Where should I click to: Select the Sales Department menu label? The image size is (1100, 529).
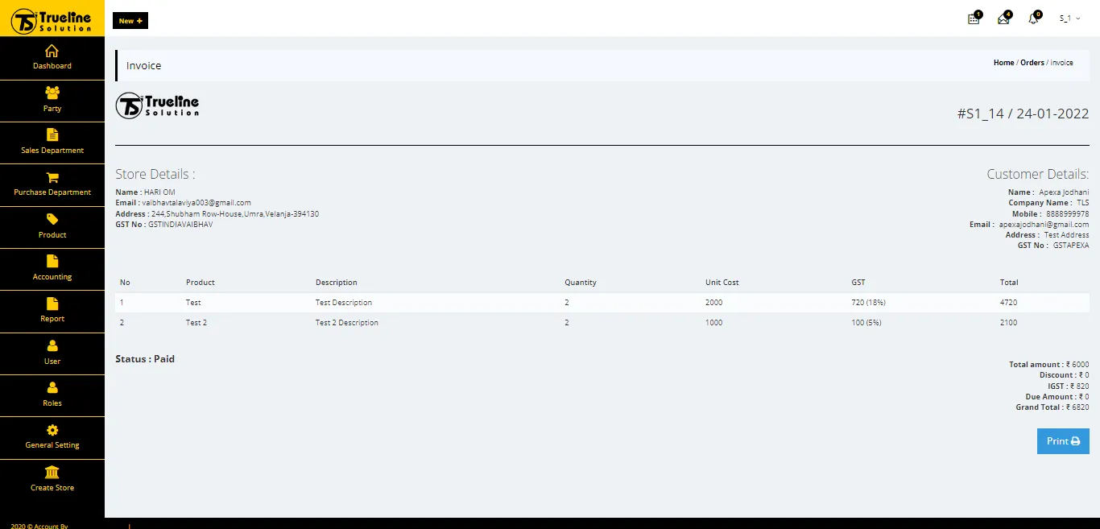tap(52, 151)
